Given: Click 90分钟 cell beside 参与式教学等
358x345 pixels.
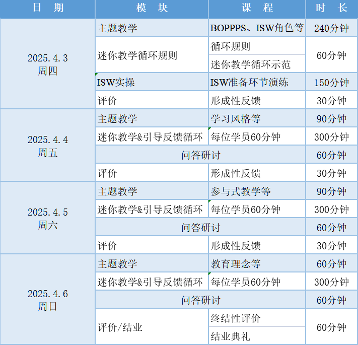Looking at the screenshot, I should tap(332, 190).
